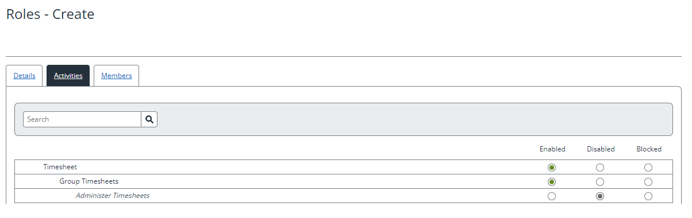Click the magnifying glass search icon

click(x=149, y=119)
